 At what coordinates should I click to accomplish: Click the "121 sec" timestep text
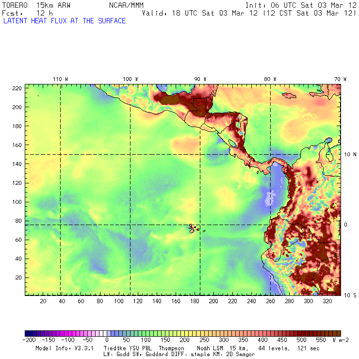click(309, 348)
